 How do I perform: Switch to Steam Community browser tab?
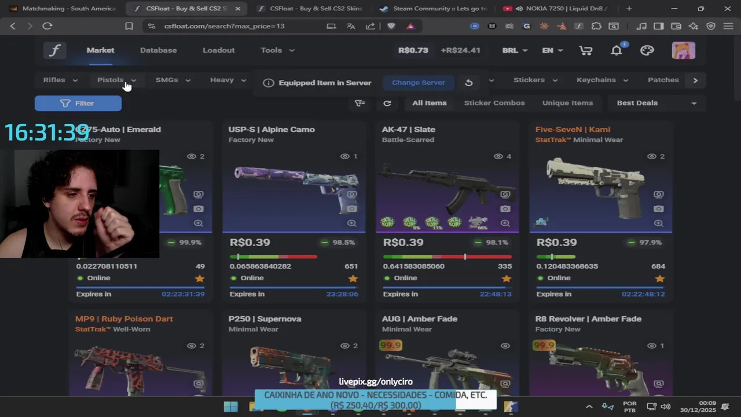click(432, 9)
